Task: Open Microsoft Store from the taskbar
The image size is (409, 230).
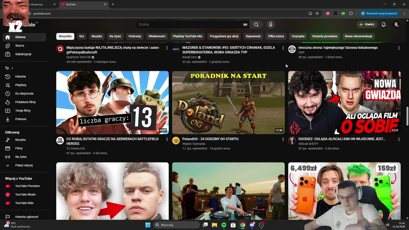Action: point(233,225)
